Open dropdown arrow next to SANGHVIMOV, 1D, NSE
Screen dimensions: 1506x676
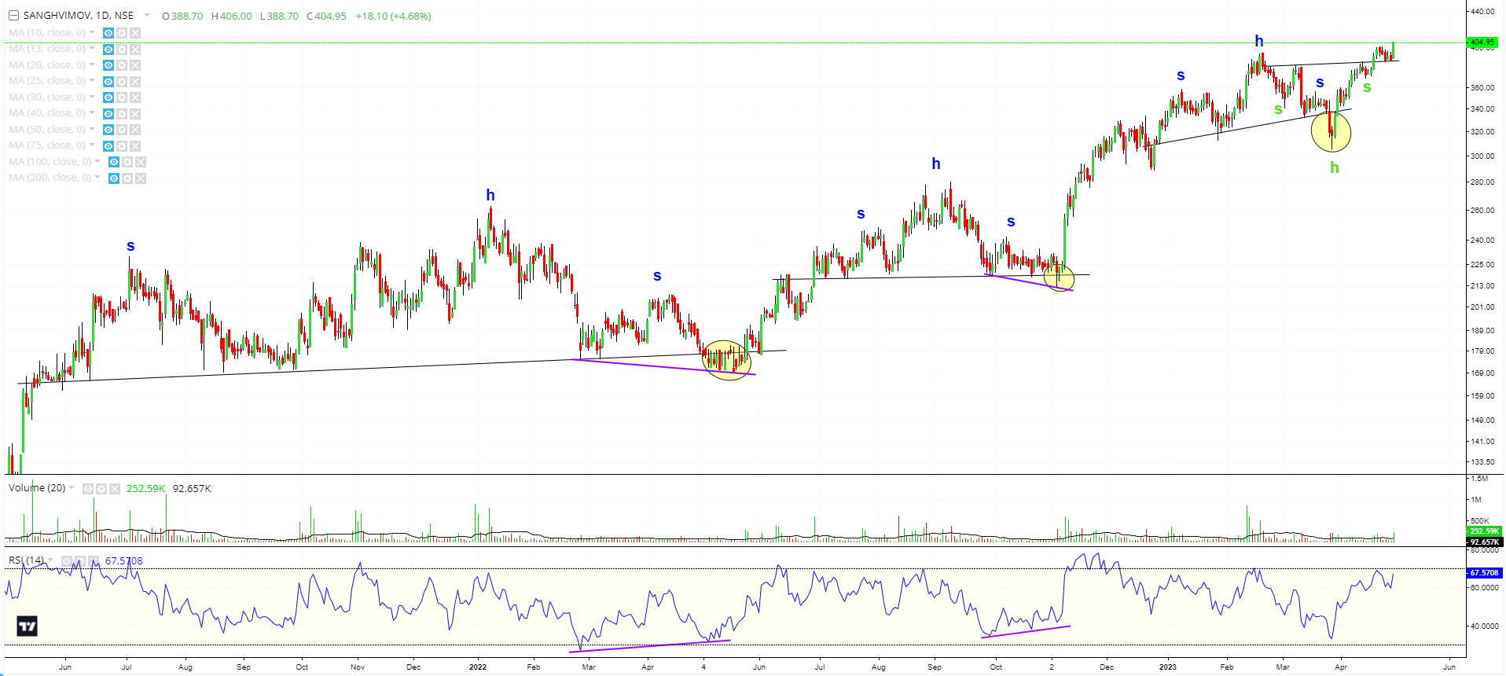click(147, 16)
